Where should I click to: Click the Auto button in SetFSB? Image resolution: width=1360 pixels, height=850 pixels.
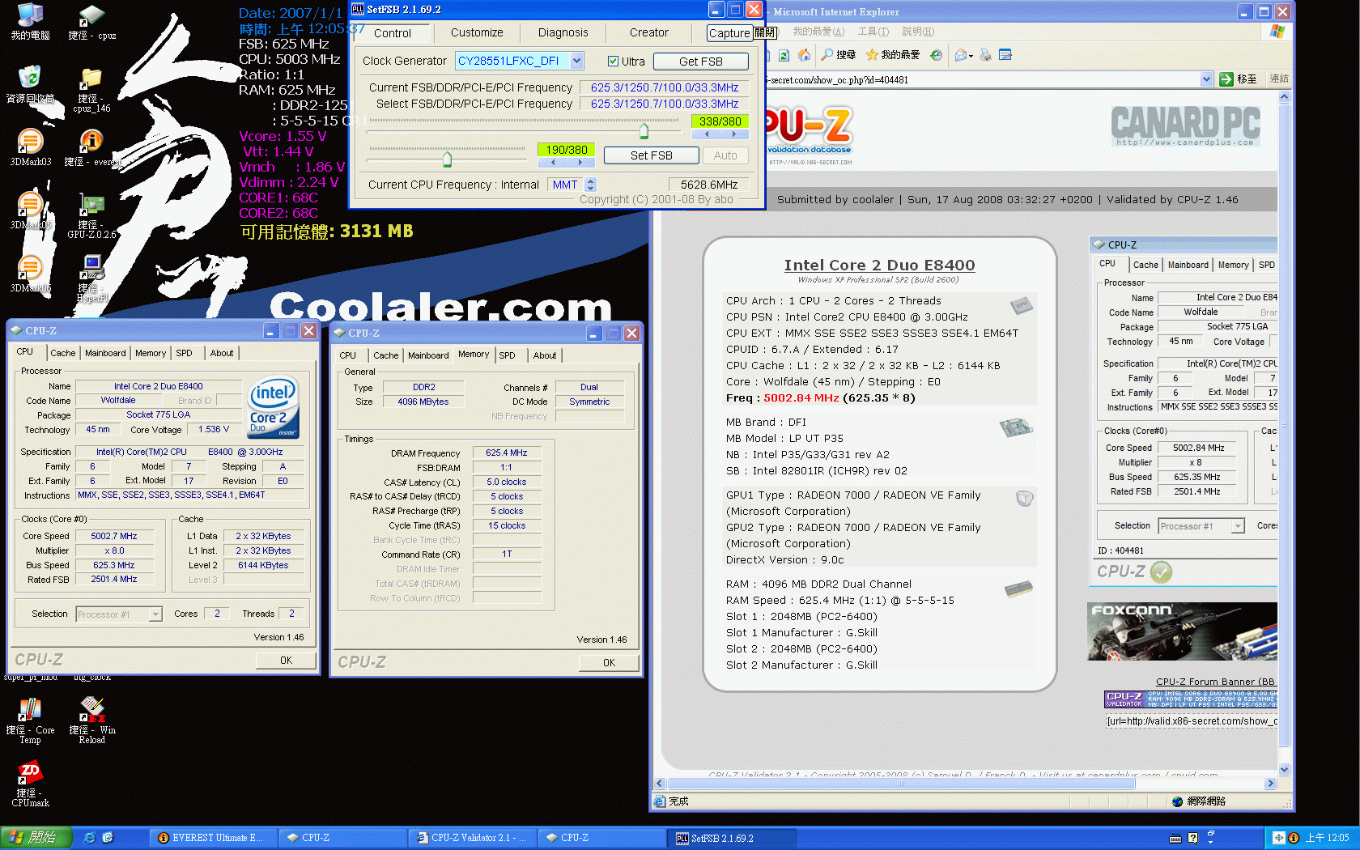coord(725,155)
